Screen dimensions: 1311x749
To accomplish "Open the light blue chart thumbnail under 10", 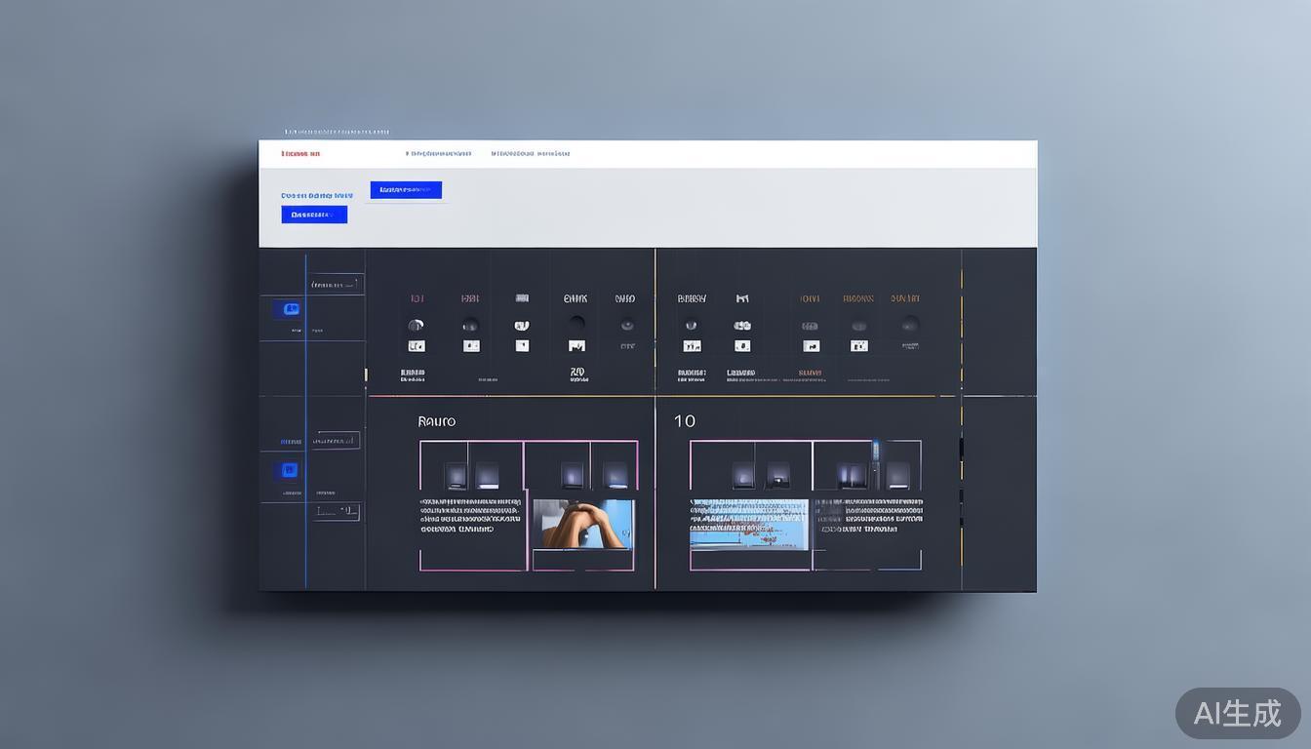I will pos(749,524).
